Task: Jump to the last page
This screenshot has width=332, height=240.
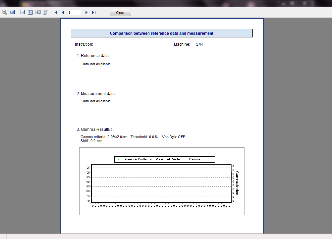Action: pos(94,12)
